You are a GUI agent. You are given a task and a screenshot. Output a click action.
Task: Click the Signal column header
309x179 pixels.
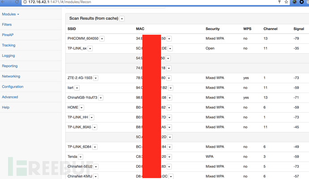[x=299, y=29]
